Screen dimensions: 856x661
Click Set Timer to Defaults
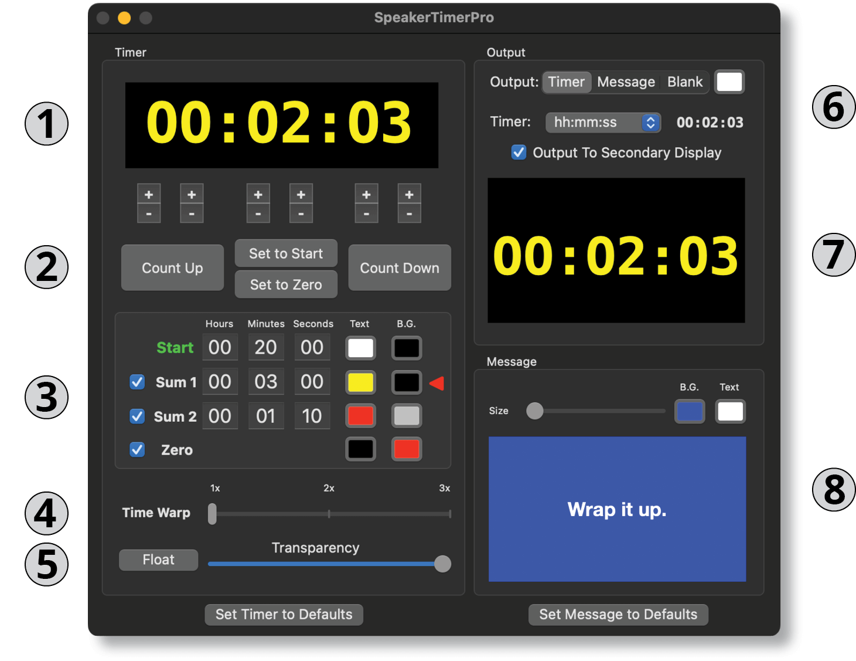tap(284, 614)
